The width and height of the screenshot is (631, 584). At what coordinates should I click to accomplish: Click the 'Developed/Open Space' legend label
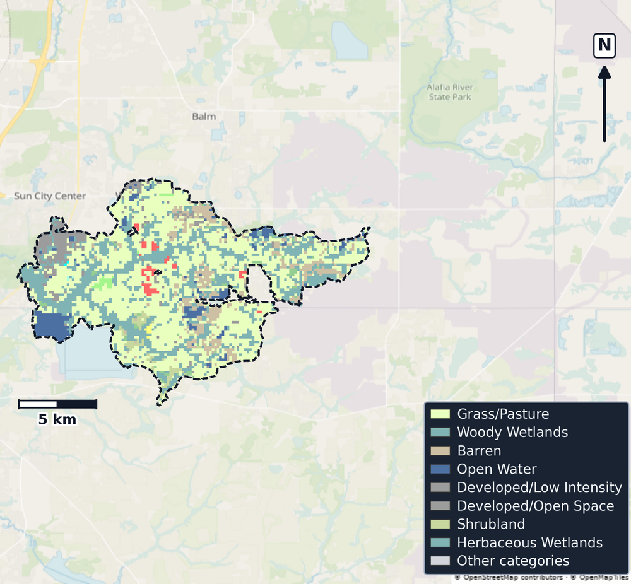(x=536, y=506)
